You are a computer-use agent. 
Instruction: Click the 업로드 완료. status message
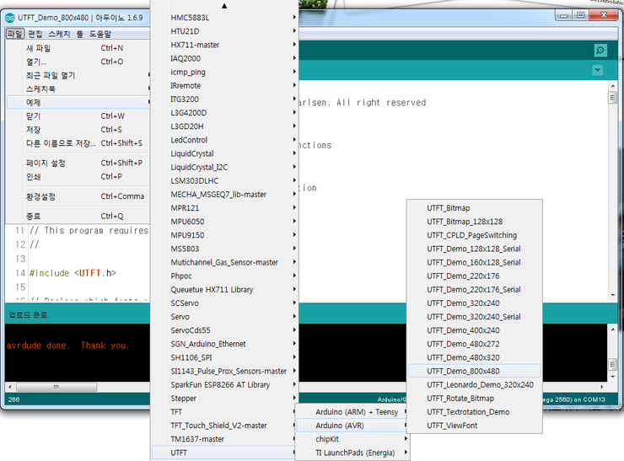point(29,314)
